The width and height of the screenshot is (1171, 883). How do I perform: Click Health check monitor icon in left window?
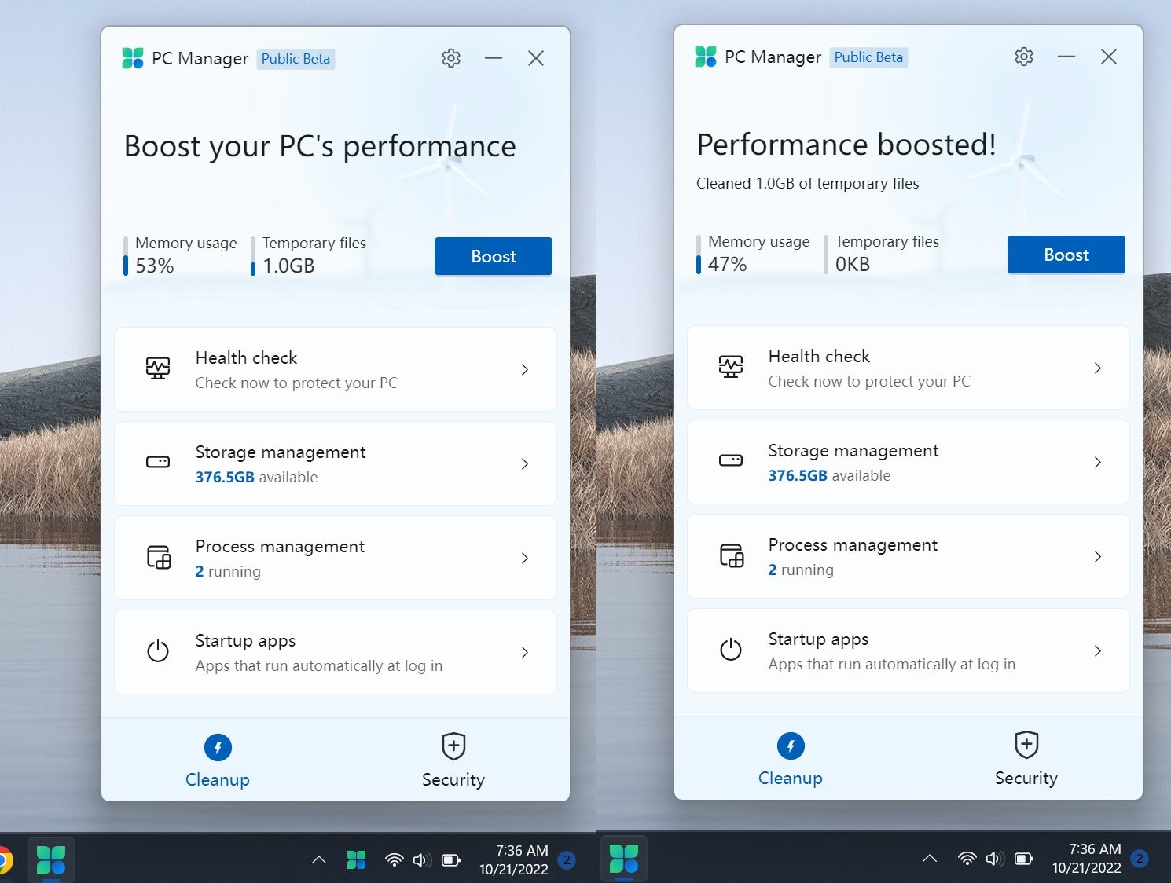(x=158, y=368)
